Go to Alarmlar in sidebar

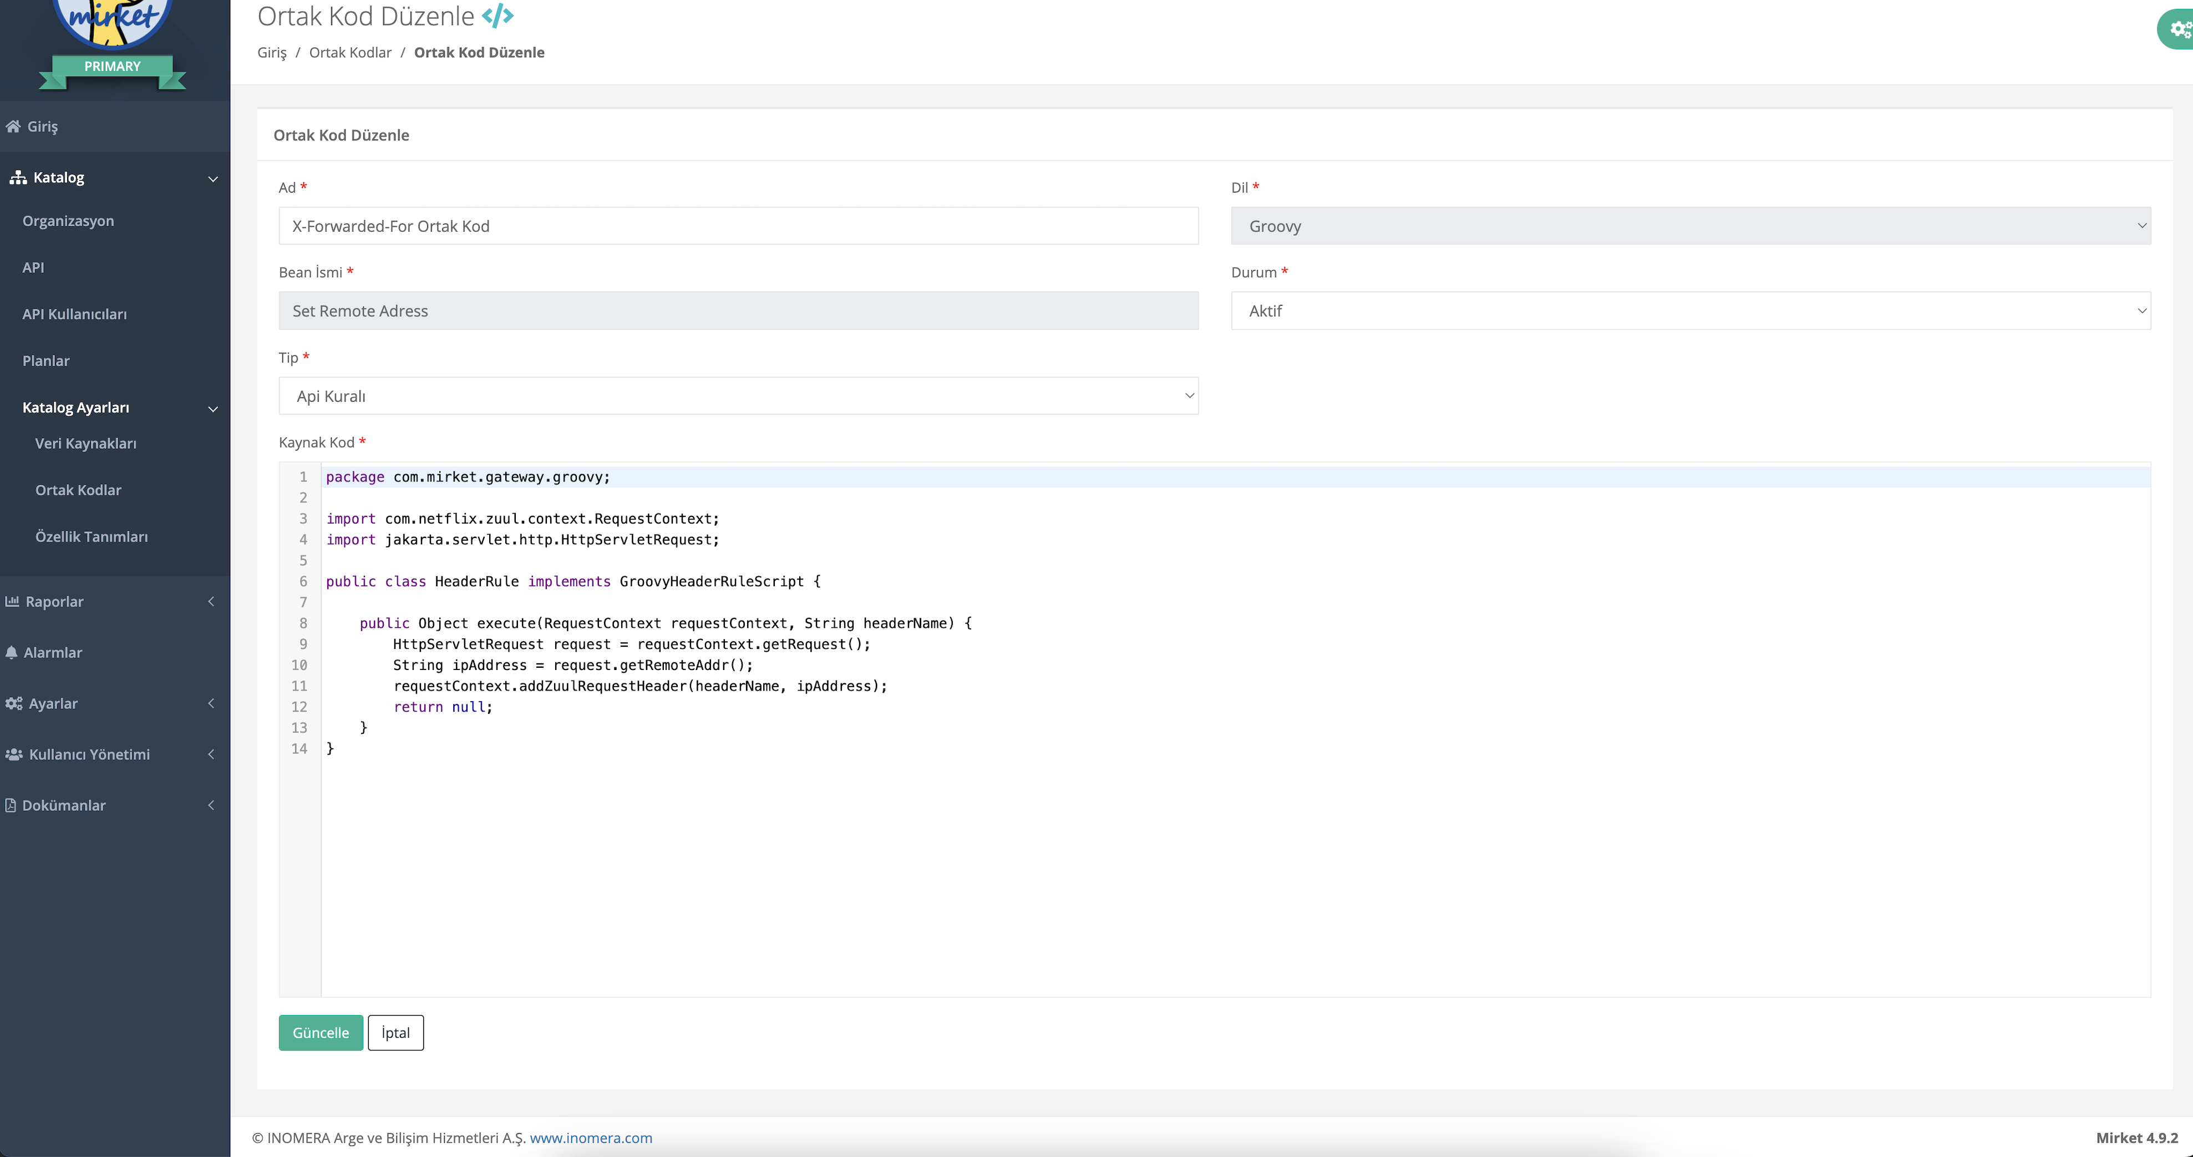pyautogui.click(x=53, y=652)
